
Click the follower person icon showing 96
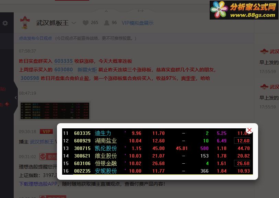[107, 23]
